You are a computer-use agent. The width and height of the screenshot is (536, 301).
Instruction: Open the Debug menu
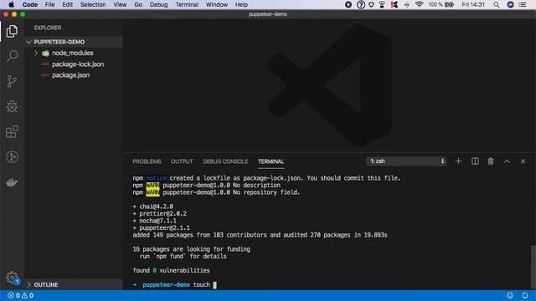(158, 5)
